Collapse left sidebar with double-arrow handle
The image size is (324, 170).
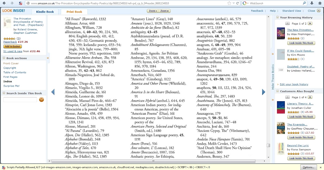coord(48,58)
